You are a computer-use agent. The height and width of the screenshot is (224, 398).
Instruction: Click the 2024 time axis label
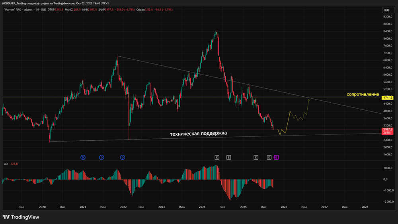[x=202, y=207]
